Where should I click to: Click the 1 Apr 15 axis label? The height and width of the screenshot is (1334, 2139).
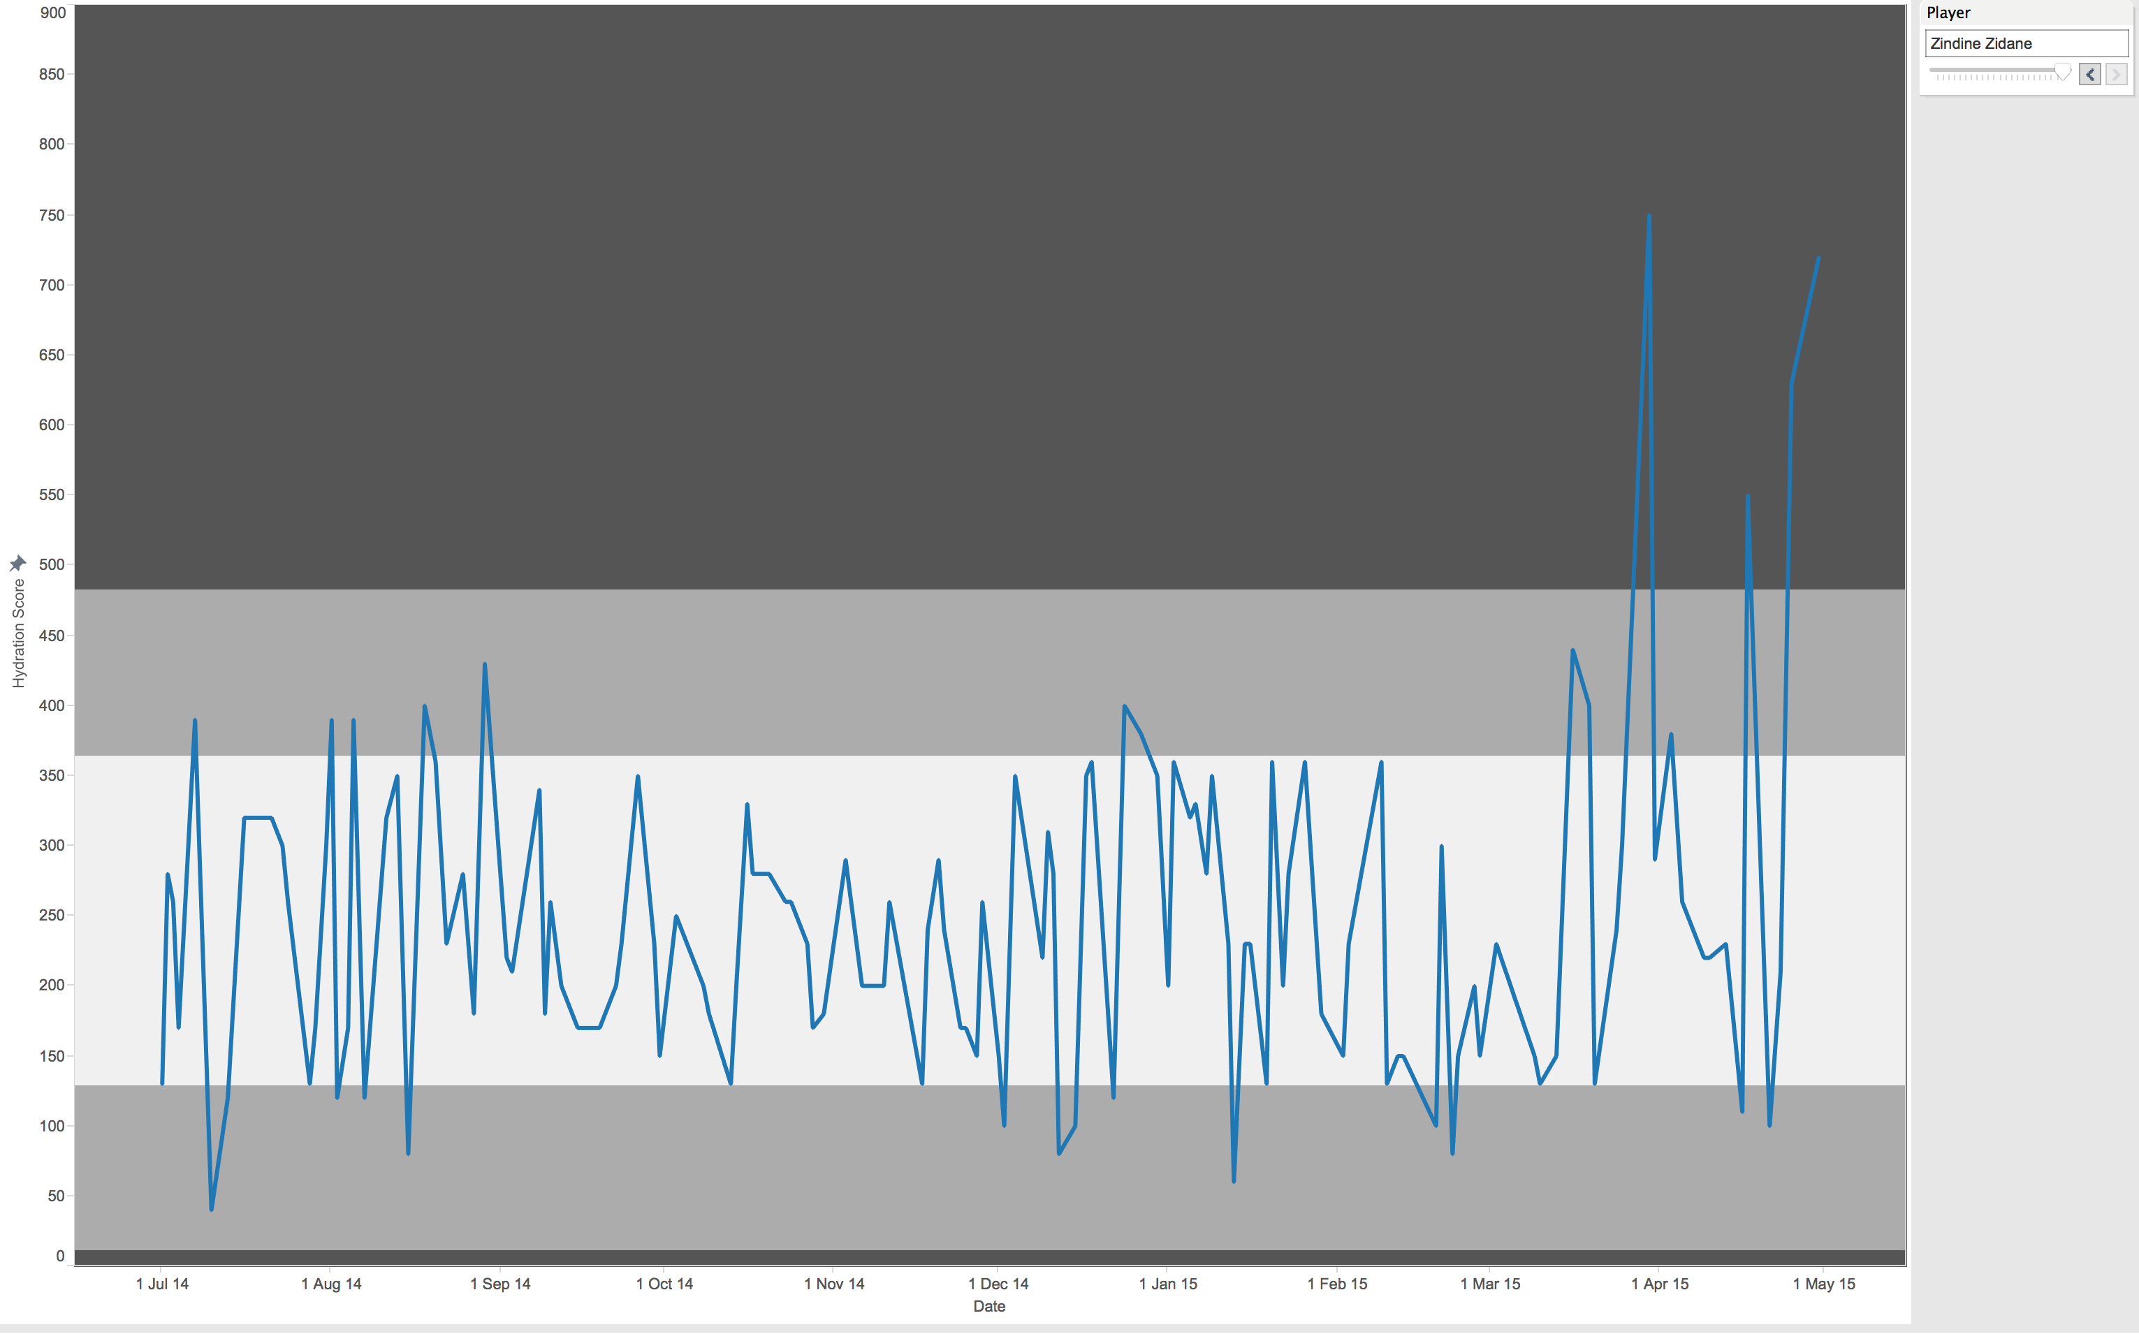pos(1659,1284)
